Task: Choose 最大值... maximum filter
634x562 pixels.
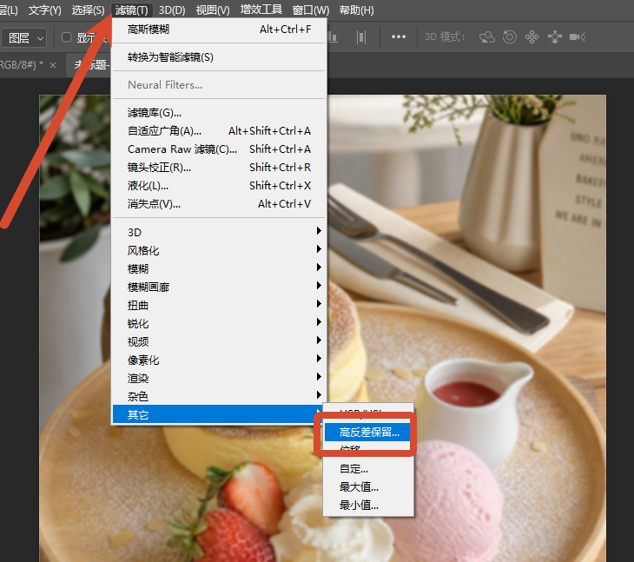Action: click(x=368, y=487)
